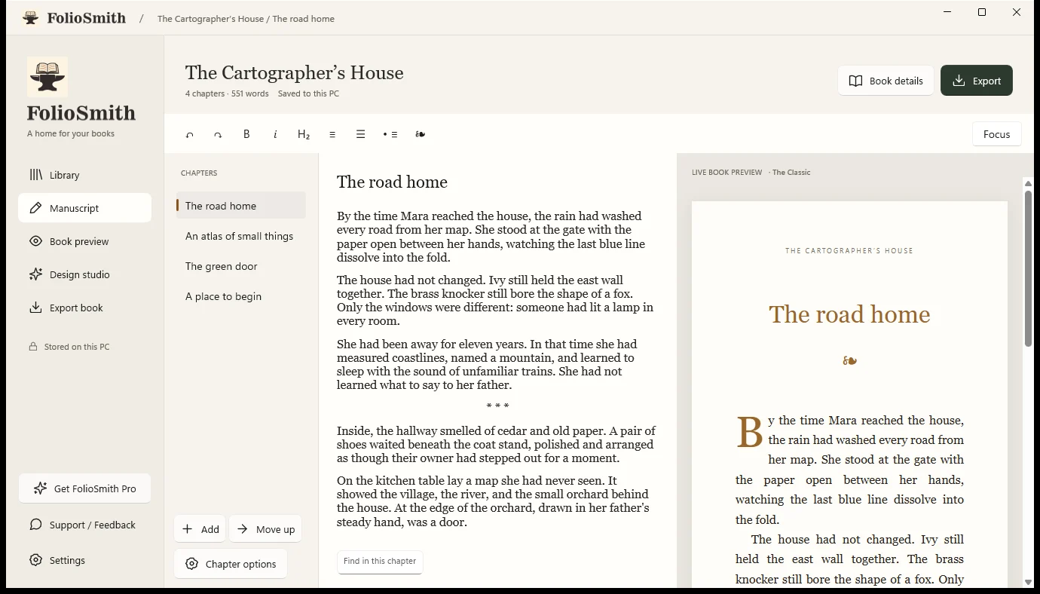Click the larger three-line icon before the bullet list
This screenshot has height=594, width=1040.
point(361,134)
